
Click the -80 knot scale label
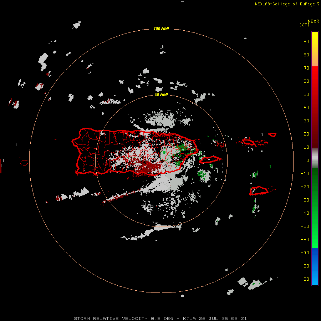(x=305, y=266)
